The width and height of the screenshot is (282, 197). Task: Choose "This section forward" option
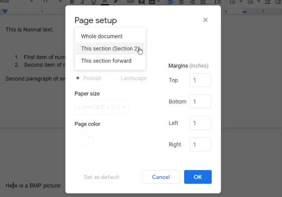106,61
